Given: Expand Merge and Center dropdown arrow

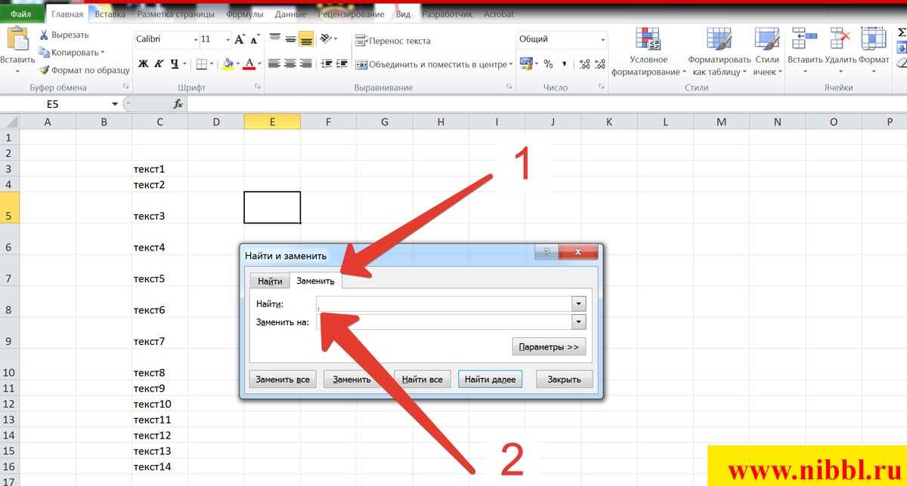Looking at the screenshot, I should (511, 64).
